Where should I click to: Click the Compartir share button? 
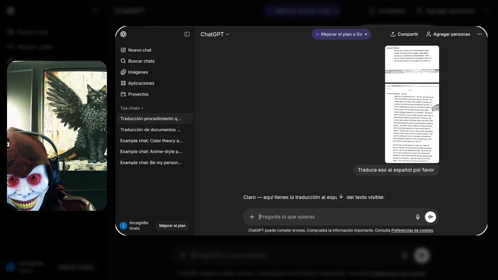tap(404, 34)
